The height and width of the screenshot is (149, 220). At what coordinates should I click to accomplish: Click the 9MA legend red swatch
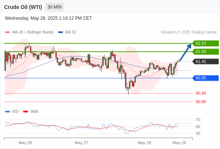25,112
